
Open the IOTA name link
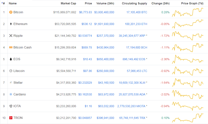[x=17, y=106]
